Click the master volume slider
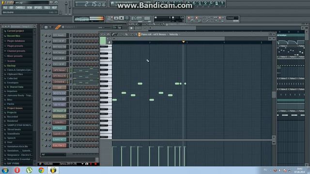The width and height of the screenshot is (310, 174). pyautogui.click(x=66, y=8)
